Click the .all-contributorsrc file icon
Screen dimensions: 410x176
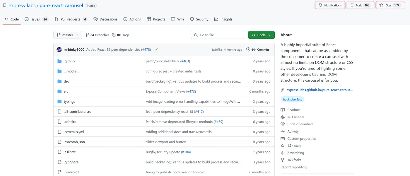click(x=59, y=112)
